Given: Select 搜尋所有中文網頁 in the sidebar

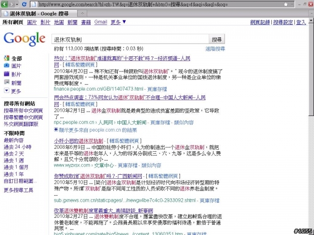Looking at the screenshot, I should coord(23,111).
